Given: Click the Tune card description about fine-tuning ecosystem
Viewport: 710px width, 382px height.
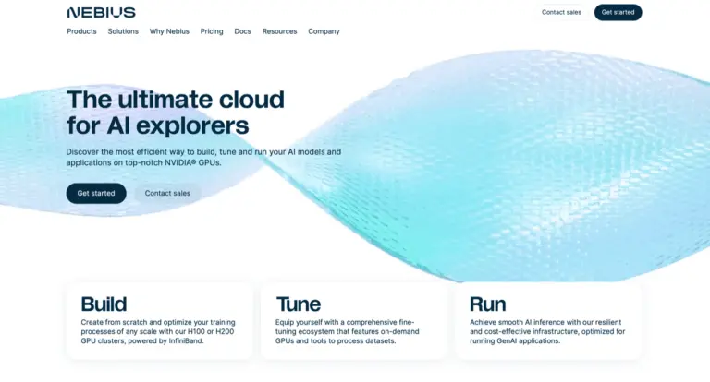Looking at the screenshot, I should [x=348, y=331].
